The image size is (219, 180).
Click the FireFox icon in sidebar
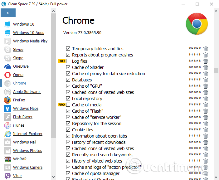point(7,100)
